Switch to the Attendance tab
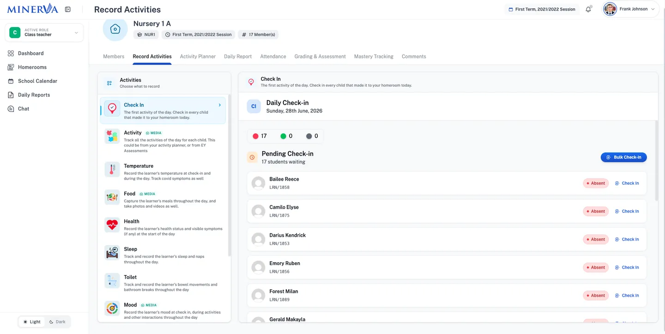Screen dimensions: 665x334 tap(273, 56)
